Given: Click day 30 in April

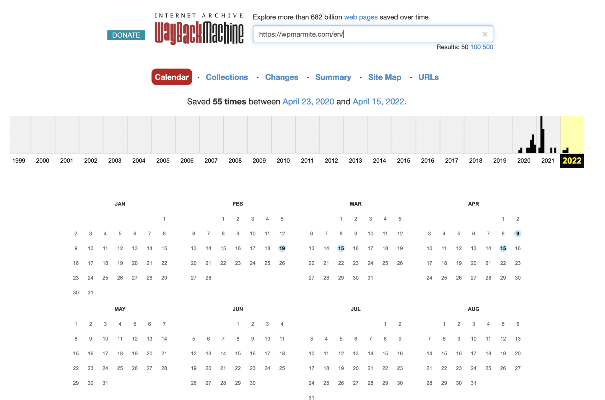Looking at the screenshot, I should tap(518, 278).
